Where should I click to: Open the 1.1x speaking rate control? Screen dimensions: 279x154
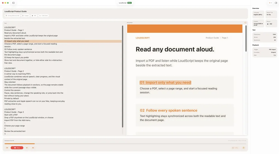pyautogui.click(x=235, y=148)
